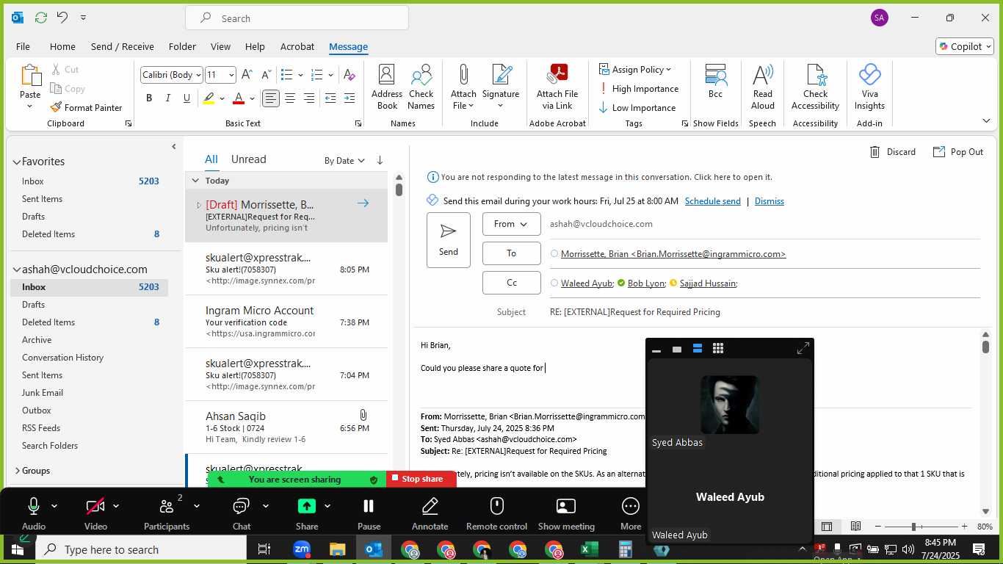Open Excel from Windows taskbar
The image size is (1003, 564).
(x=590, y=549)
